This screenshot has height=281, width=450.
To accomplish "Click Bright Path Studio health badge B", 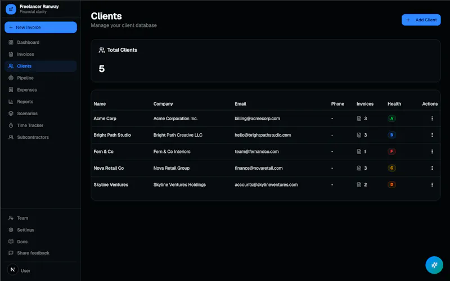I will pyautogui.click(x=391, y=135).
